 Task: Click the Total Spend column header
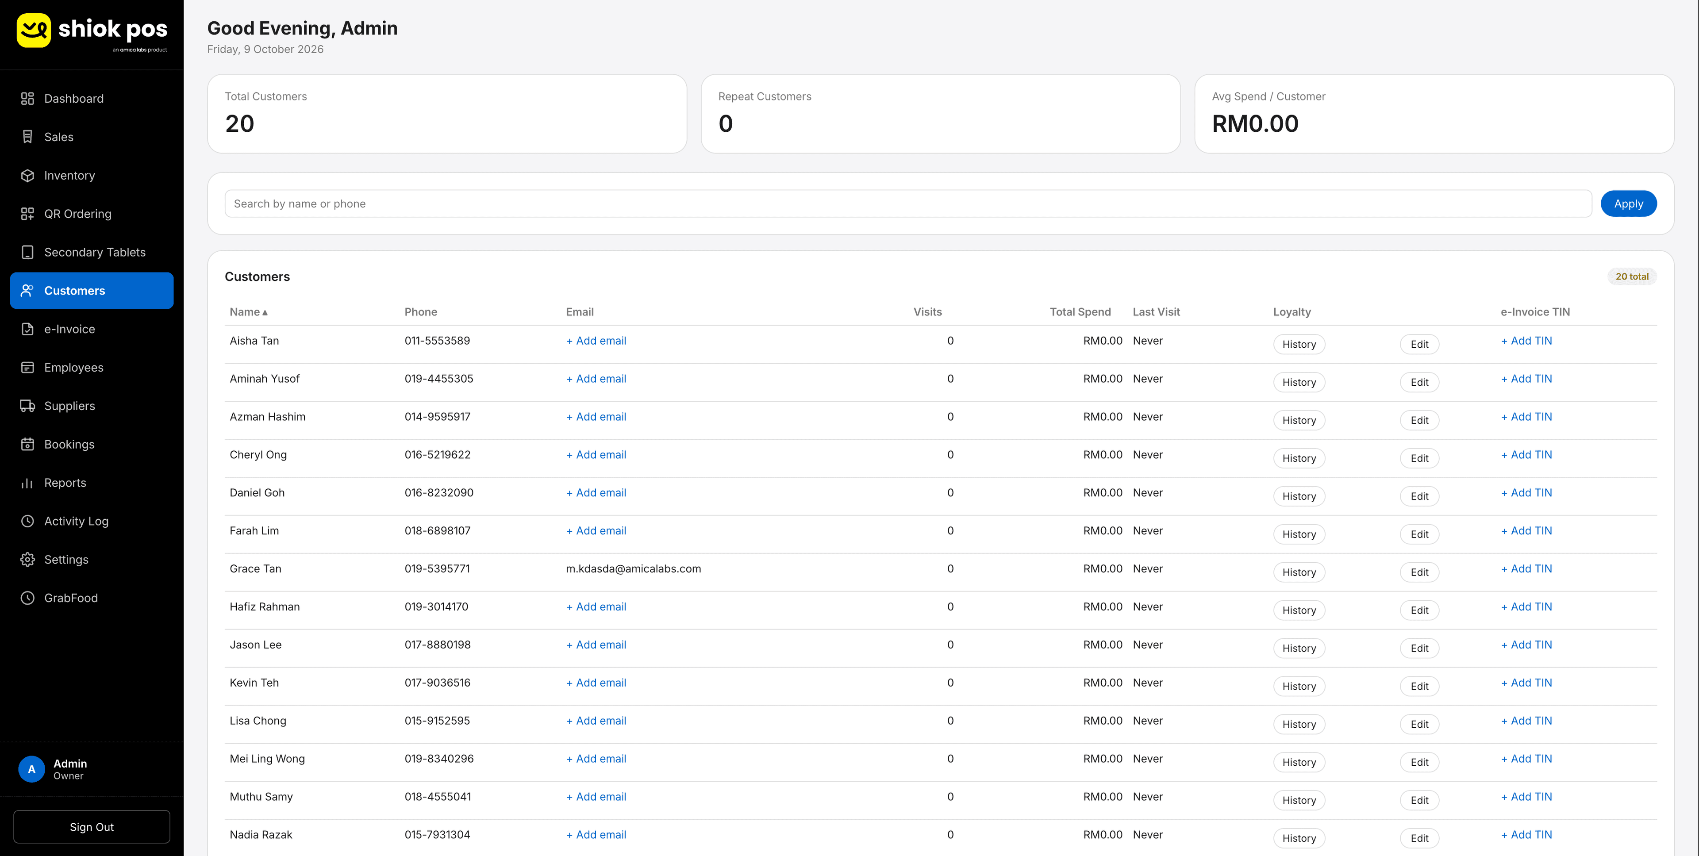(x=1080, y=312)
